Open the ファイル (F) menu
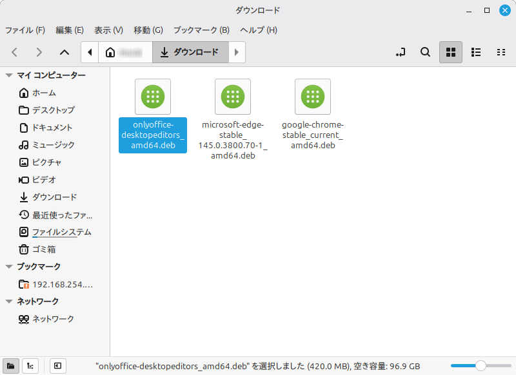 point(25,30)
